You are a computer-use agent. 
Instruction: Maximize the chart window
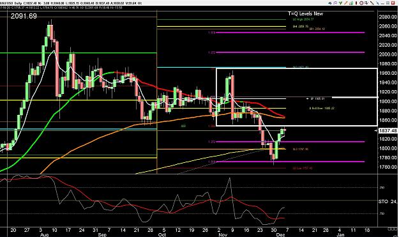pyautogui.click(x=388, y=3)
